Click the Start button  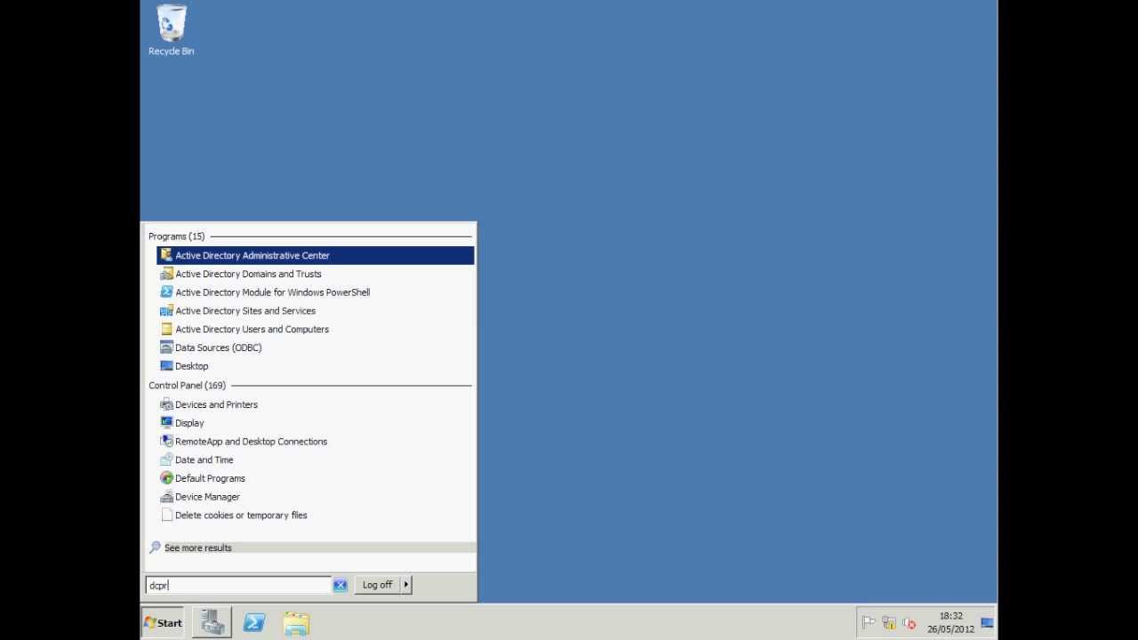pos(164,623)
